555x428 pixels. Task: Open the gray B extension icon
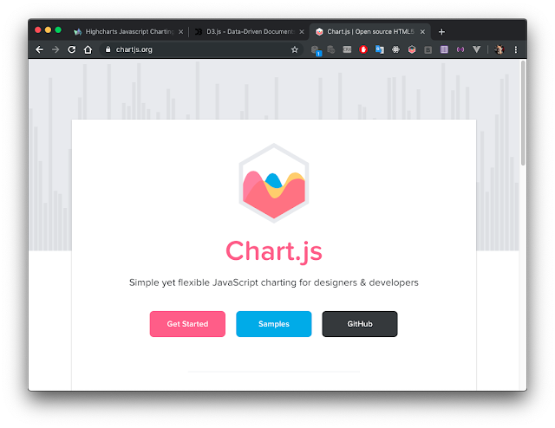[428, 50]
